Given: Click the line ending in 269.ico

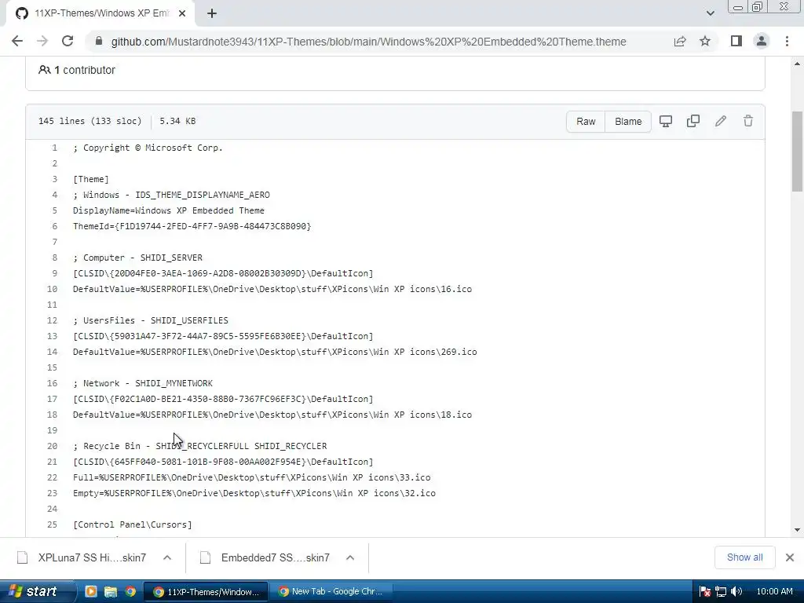Looking at the screenshot, I should click(275, 352).
